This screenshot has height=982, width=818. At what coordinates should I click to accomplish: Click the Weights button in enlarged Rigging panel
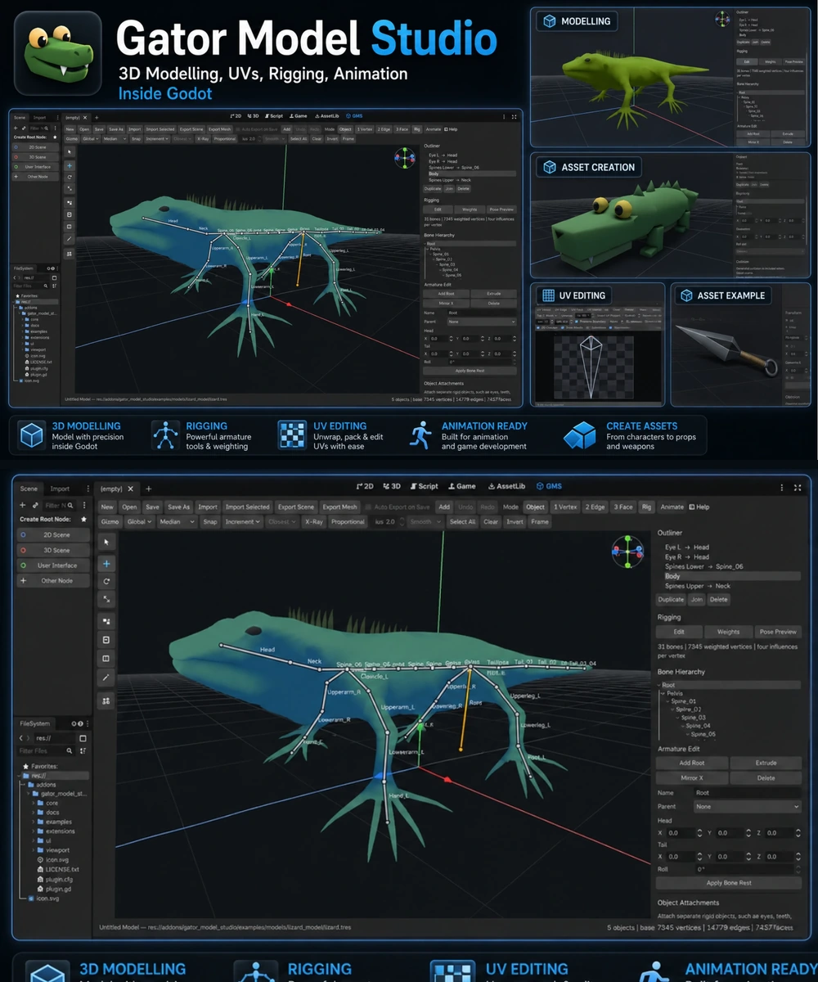(728, 632)
